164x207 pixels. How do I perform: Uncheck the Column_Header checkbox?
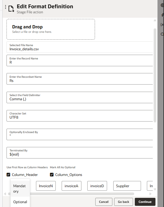pyautogui.click(x=8, y=175)
